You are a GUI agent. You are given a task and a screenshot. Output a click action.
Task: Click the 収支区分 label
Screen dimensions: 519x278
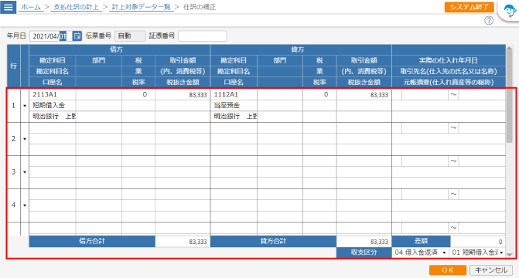point(364,253)
